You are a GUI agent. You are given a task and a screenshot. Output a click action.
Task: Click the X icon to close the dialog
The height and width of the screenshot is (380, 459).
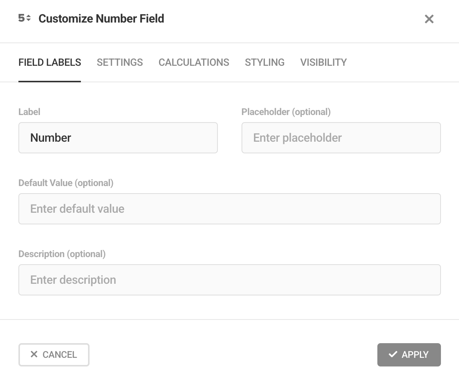point(429,19)
